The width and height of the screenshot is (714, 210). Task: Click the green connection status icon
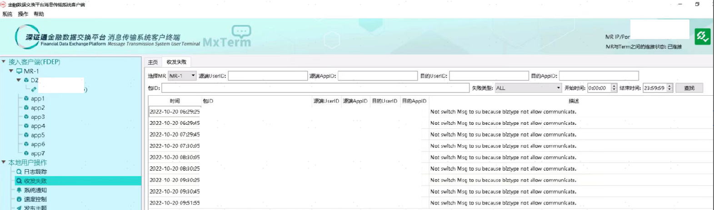703,36
